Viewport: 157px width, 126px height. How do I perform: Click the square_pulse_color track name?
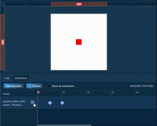[14, 101]
